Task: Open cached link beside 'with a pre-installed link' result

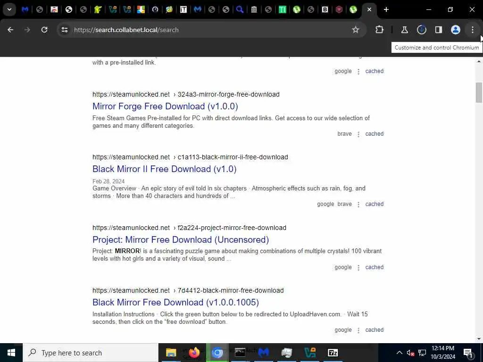Action: pos(374,71)
